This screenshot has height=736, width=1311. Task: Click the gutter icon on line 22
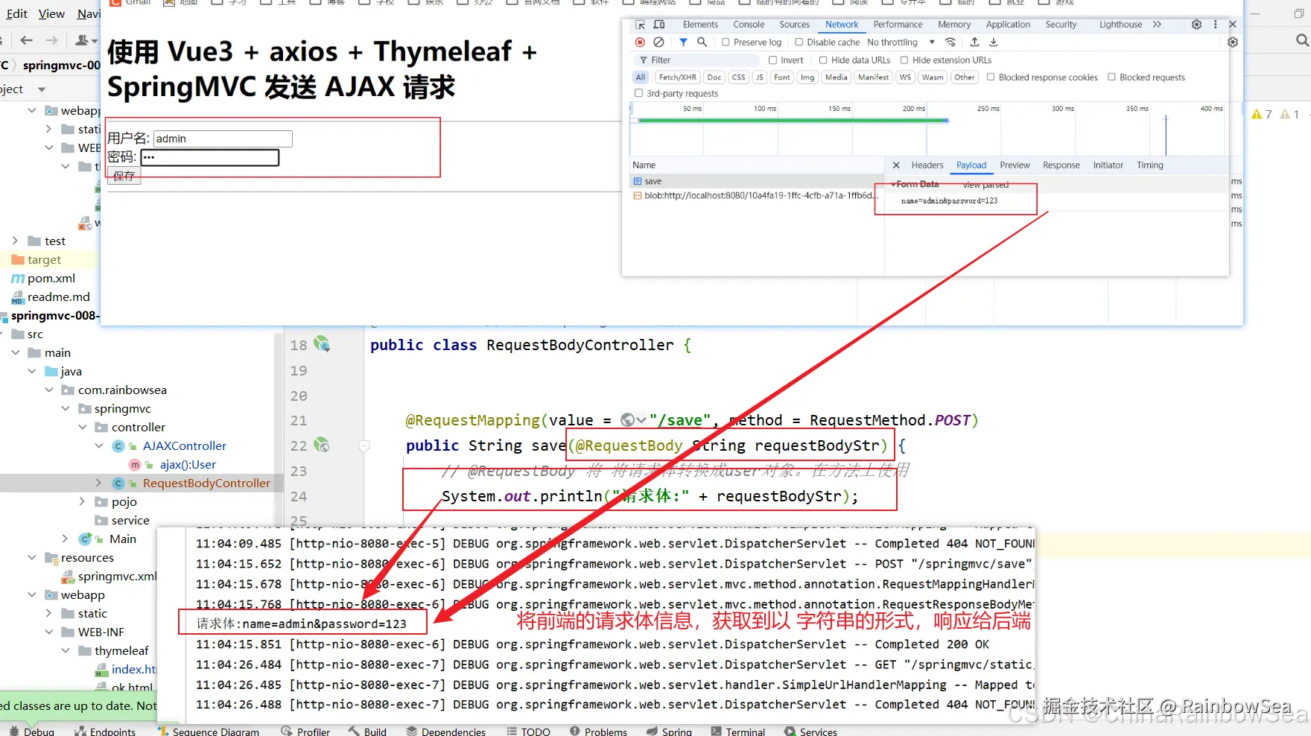point(322,445)
